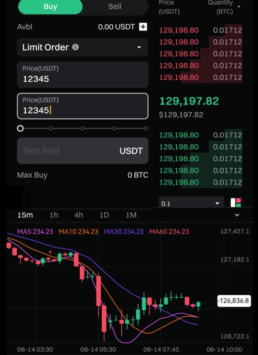Tap the Price (USDT) order book header

click(169, 7)
